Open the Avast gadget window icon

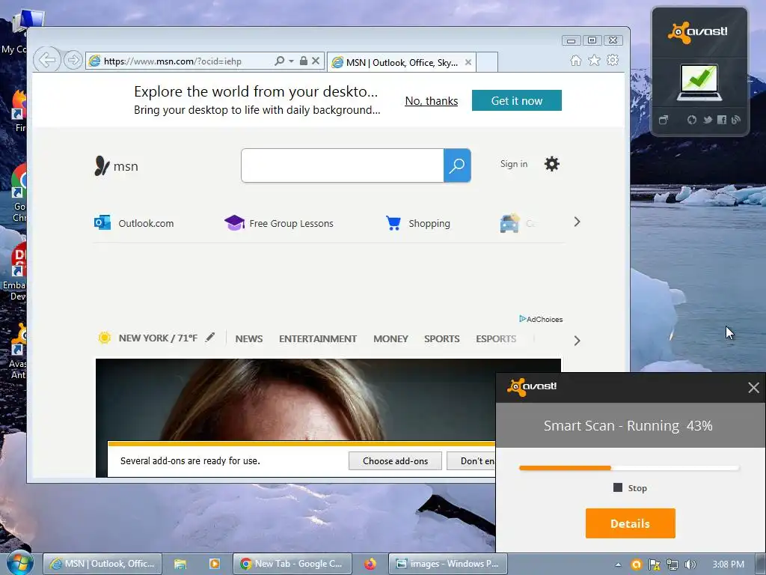click(x=663, y=120)
